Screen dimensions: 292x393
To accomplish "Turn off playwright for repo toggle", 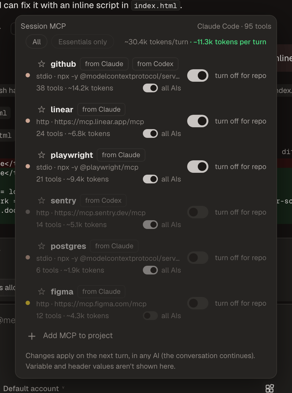I will coord(198,167).
